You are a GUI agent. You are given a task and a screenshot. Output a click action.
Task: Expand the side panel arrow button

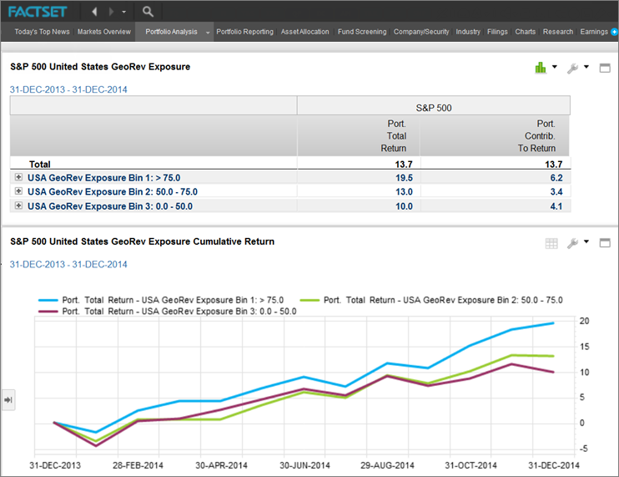(8, 400)
